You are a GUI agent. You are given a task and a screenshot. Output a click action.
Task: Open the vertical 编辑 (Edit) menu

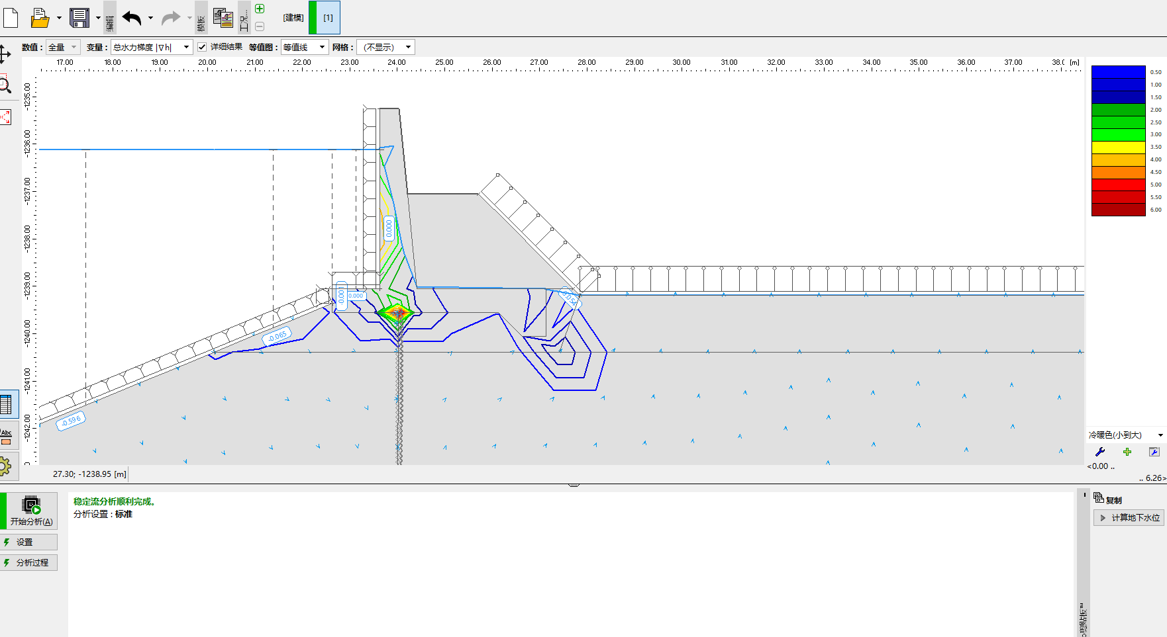110,18
